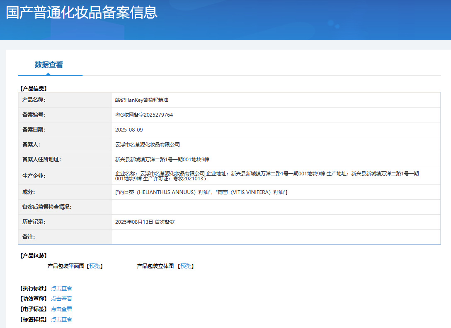Click the 备案编号 row label
The width and height of the screenshot is (451, 328).
click(x=34, y=115)
